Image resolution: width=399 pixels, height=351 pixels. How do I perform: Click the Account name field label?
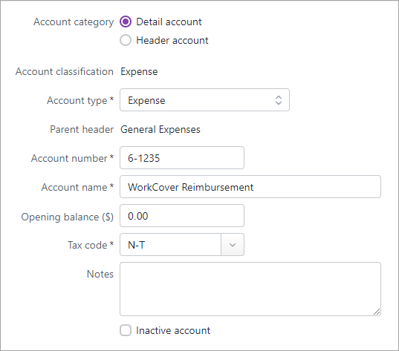[77, 187]
